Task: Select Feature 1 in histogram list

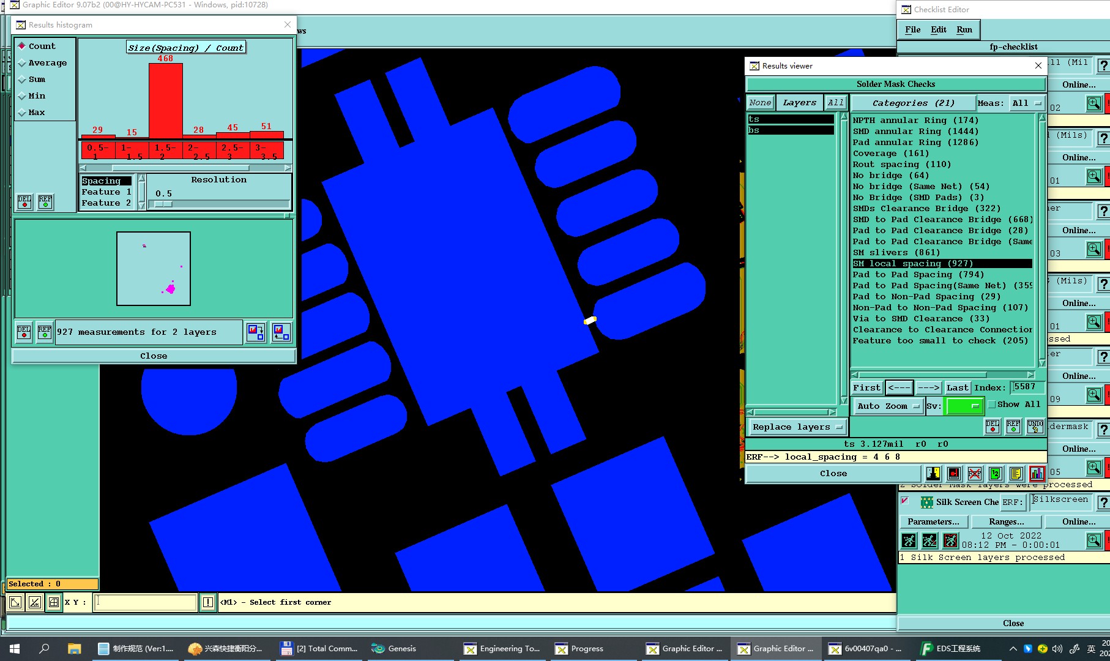Action: click(x=106, y=192)
